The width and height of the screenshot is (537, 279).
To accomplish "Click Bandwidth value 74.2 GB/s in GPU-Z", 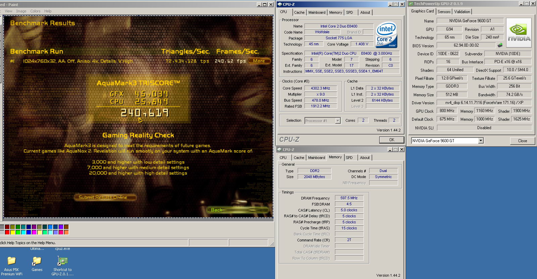I will pos(515,95).
